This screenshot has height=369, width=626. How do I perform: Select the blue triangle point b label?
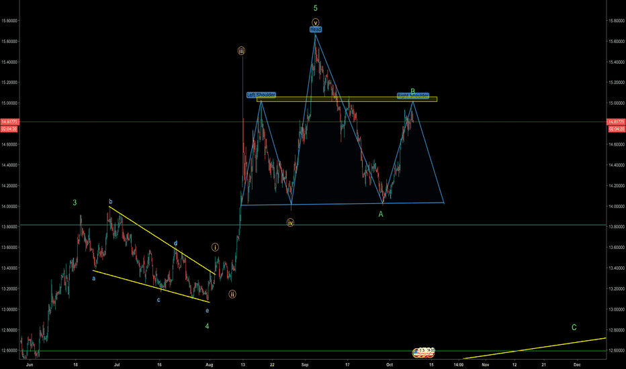(x=111, y=201)
